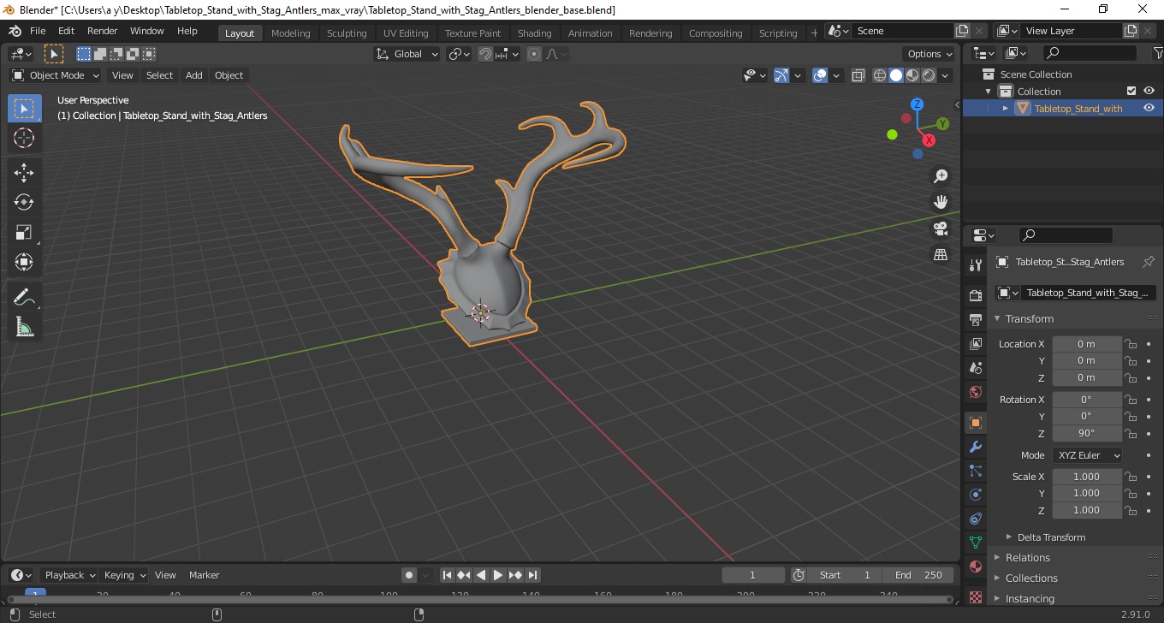Click the viewport zoom magnifier icon

point(941,175)
